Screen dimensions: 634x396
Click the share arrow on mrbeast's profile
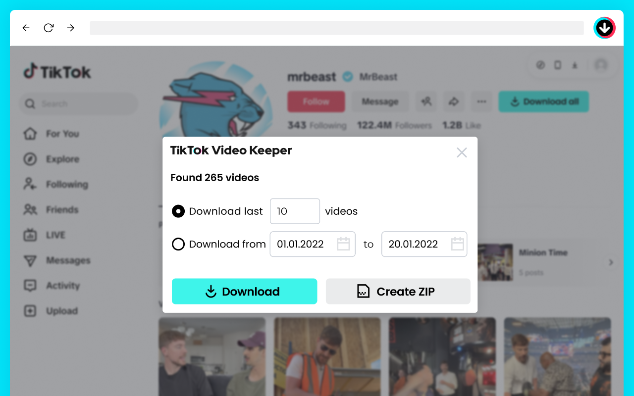pos(454,101)
